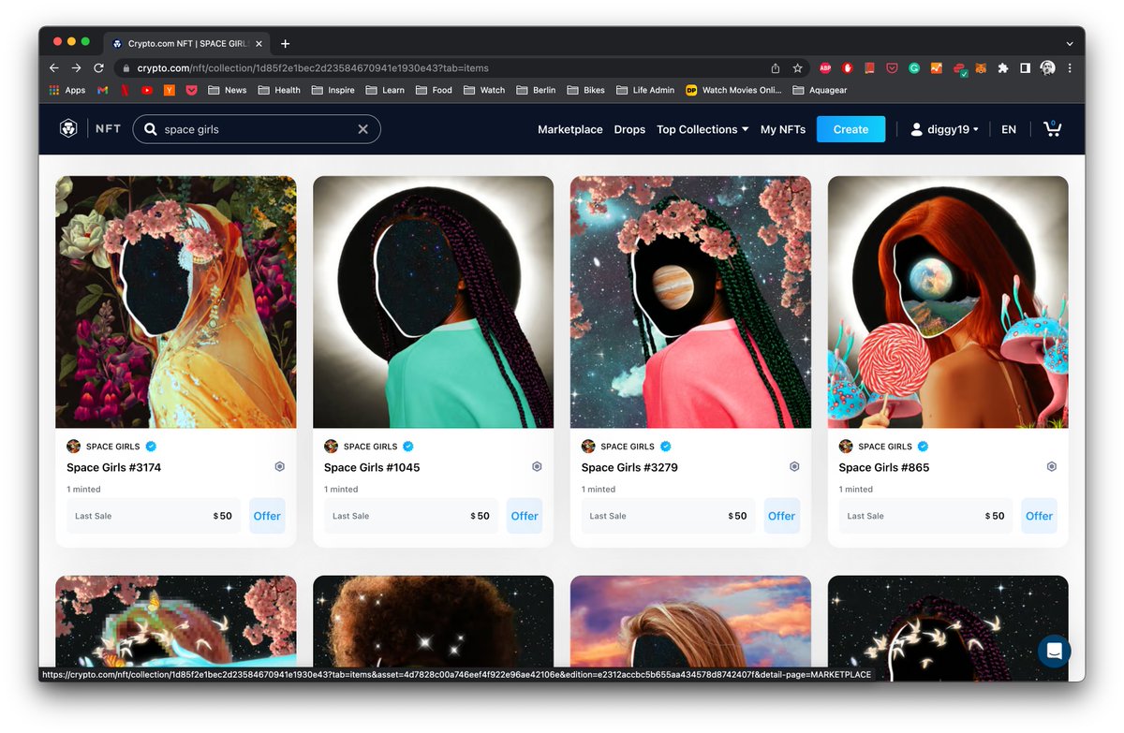Open the Grammarly extension
Image resolution: width=1124 pixels, height=733 pixels.
pos(913,68)
